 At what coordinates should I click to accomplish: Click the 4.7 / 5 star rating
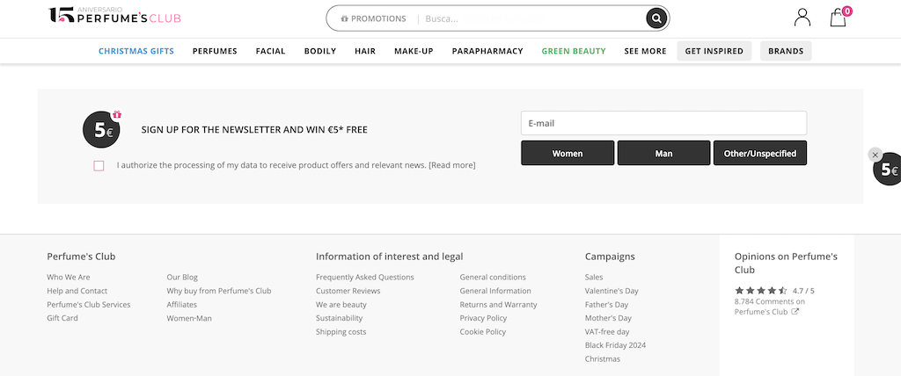(774, 291)
